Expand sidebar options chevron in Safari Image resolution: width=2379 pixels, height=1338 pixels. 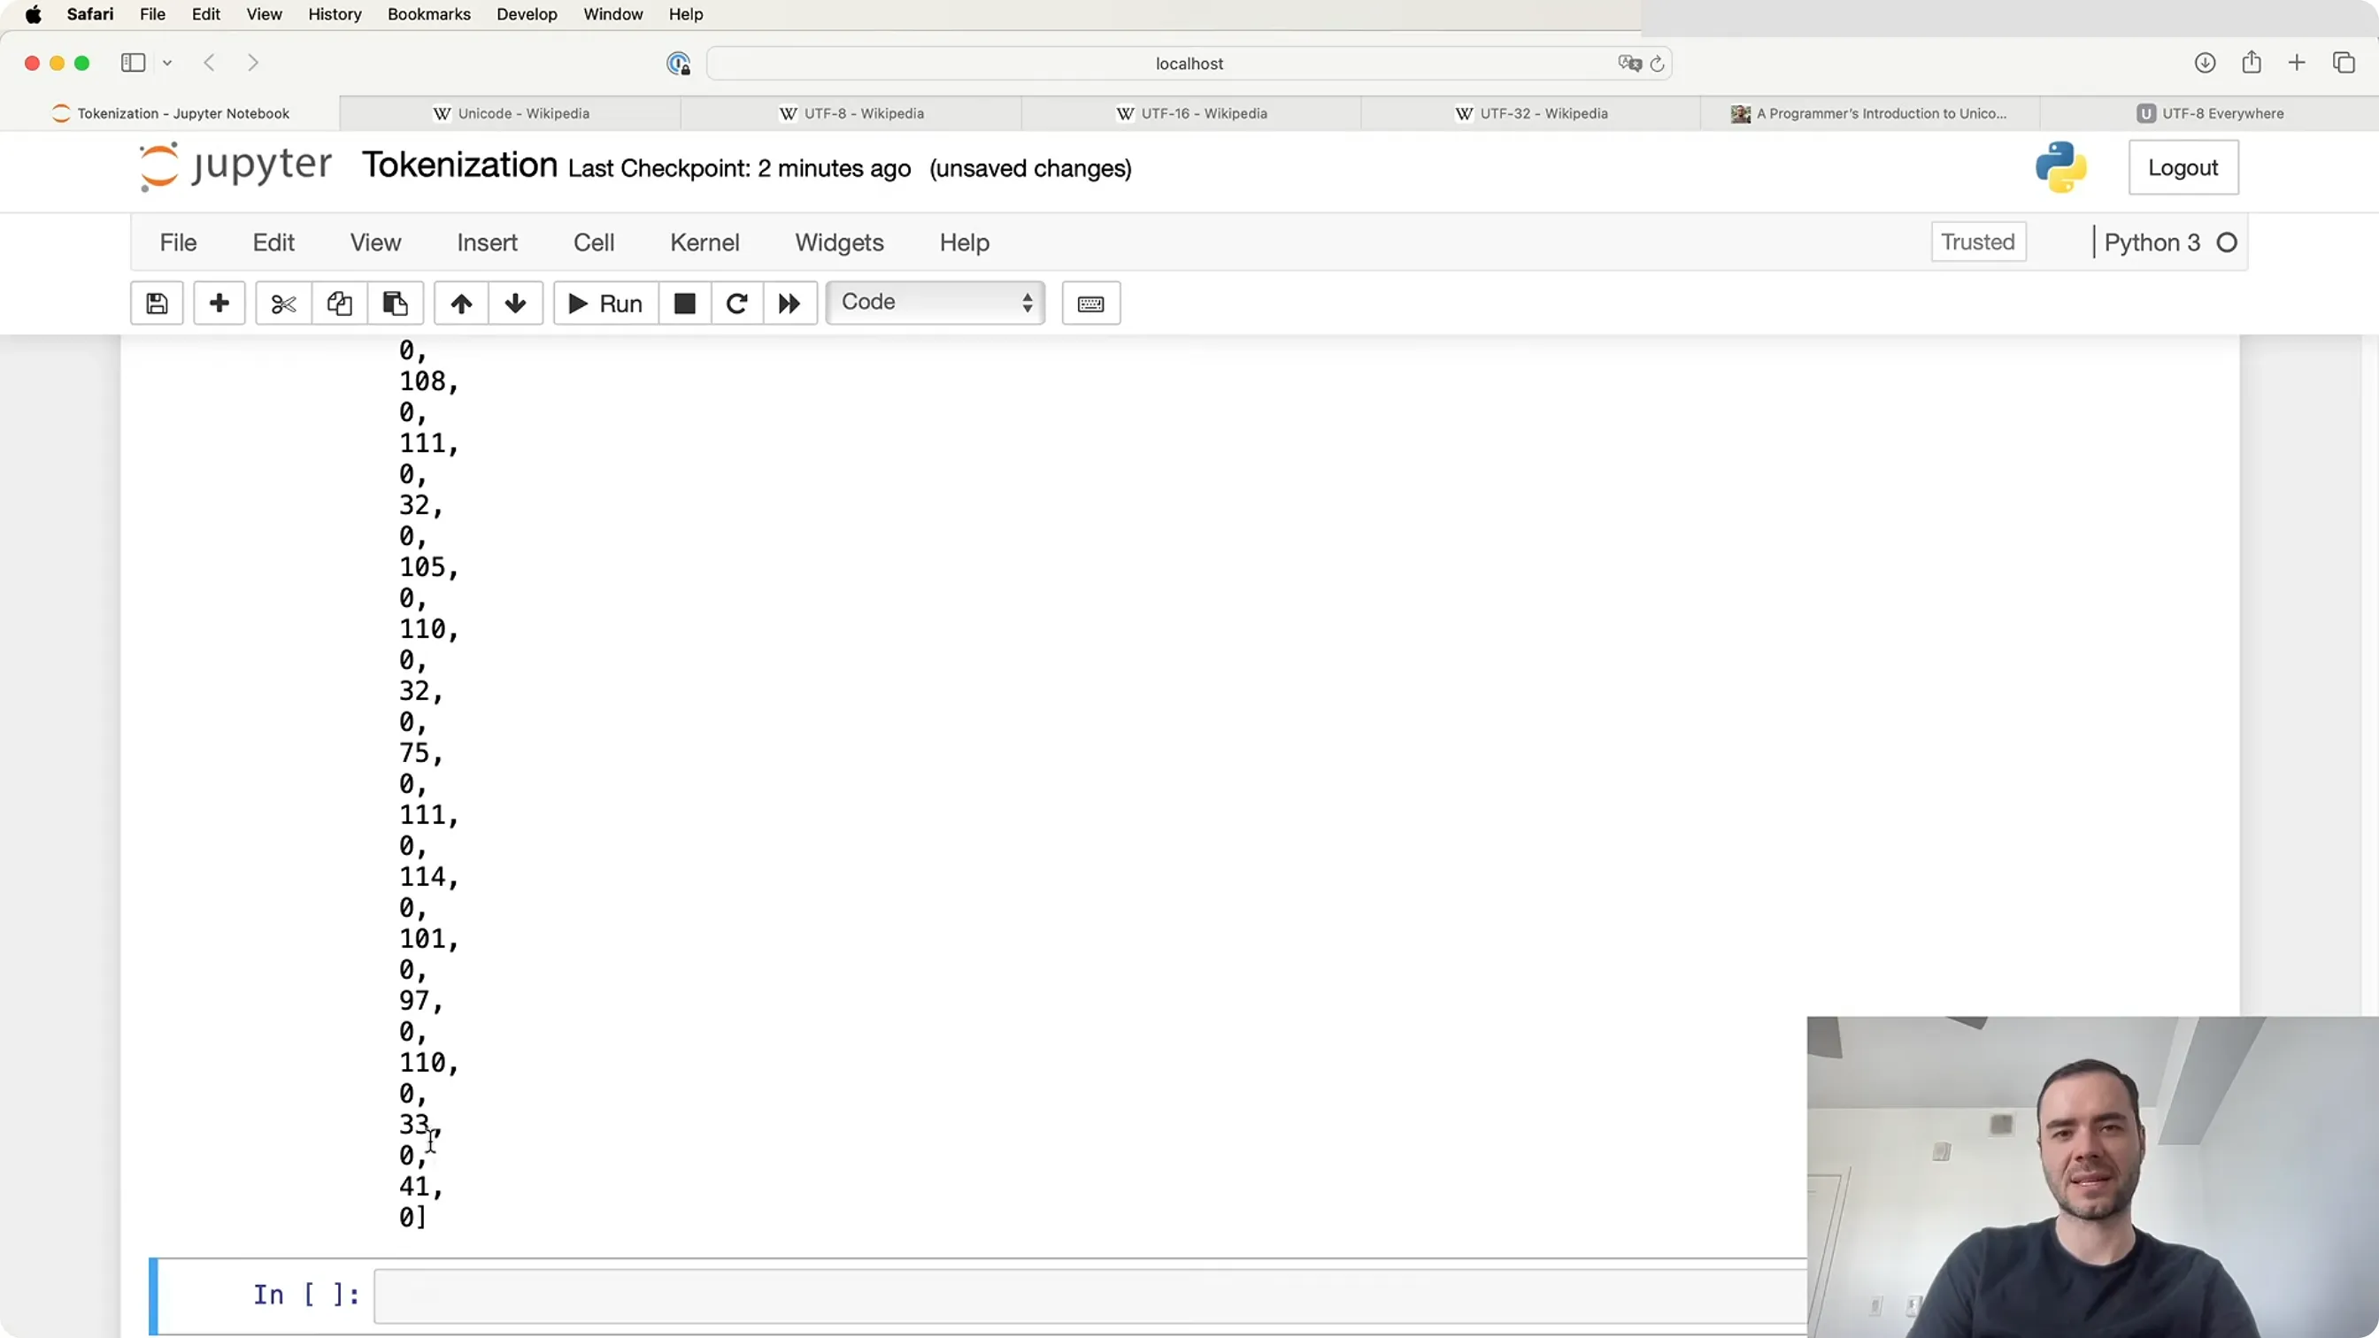pos(167,63)
